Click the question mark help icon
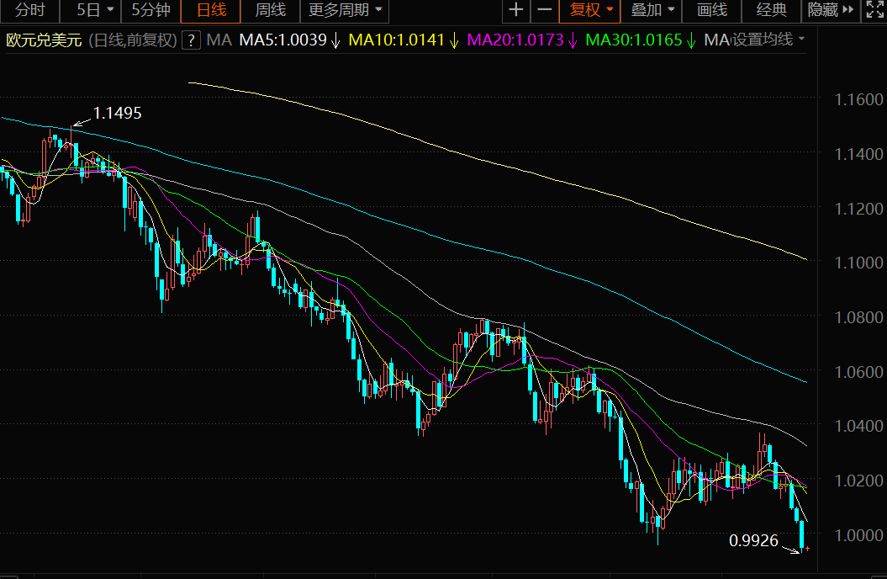The image size is (887, 579). 191,40
